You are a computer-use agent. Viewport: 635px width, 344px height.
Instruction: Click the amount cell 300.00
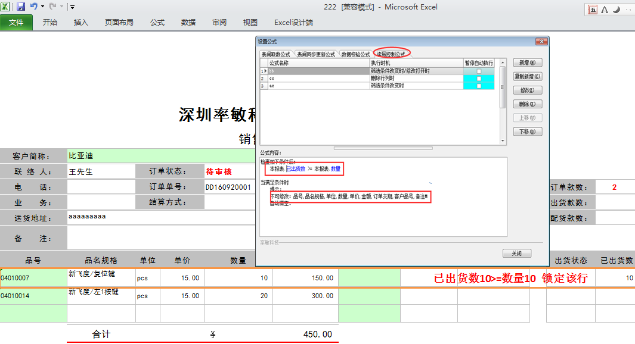point(306,296)
